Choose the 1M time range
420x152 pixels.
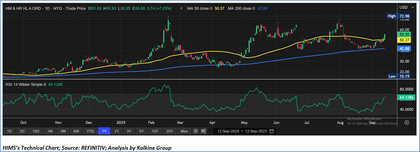(x=50, y=131)
